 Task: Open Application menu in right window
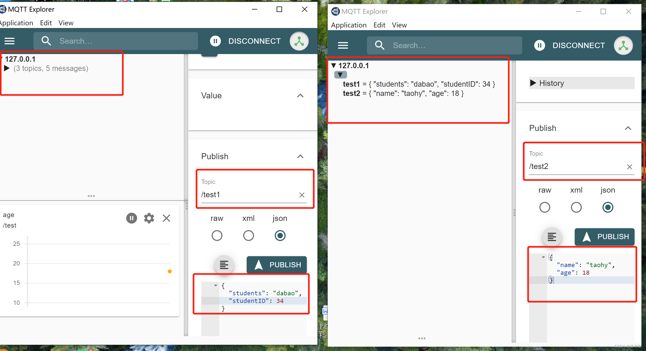[349, 25]
